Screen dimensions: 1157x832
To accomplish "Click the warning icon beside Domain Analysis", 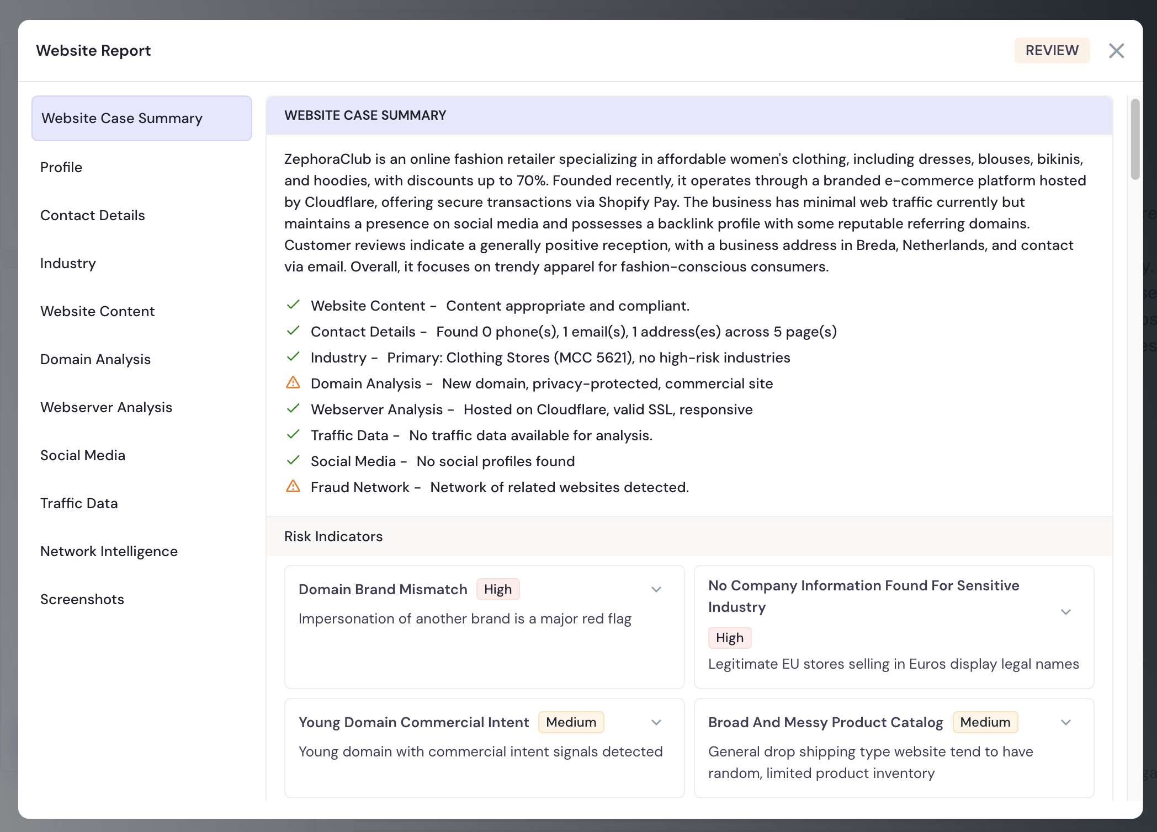I will click(x=293, y=383).
